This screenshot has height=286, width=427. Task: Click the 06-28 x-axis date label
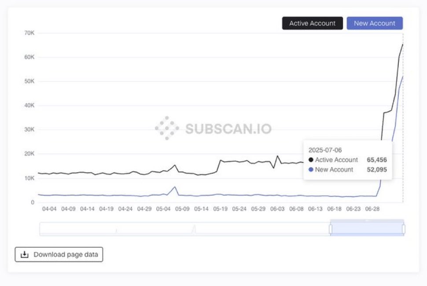[x=372, y=209]
